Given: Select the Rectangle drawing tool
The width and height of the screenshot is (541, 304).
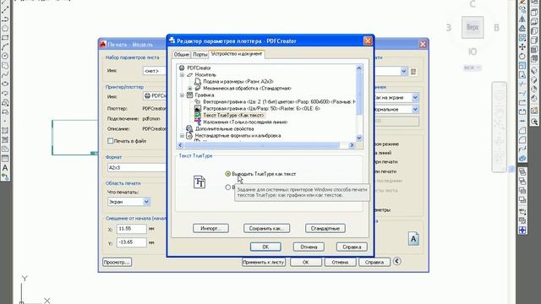Looking at the screenshot, I should tap(5, 37).
